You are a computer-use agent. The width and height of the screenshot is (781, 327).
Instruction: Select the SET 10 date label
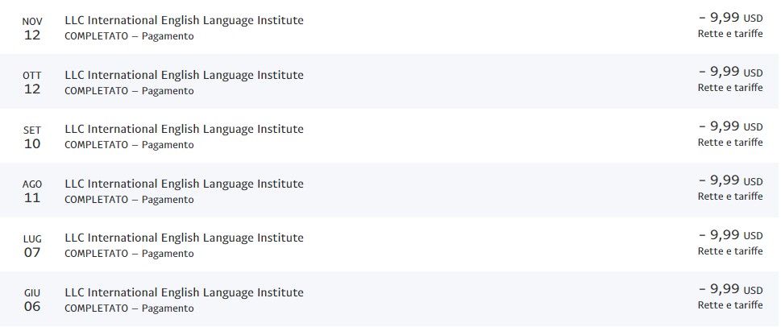tap(32, 136)
